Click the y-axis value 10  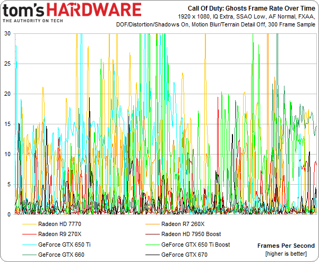click(x=7, y=154)
